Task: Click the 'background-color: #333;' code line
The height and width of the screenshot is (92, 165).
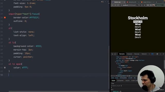Action: click(x=28, y=46)
